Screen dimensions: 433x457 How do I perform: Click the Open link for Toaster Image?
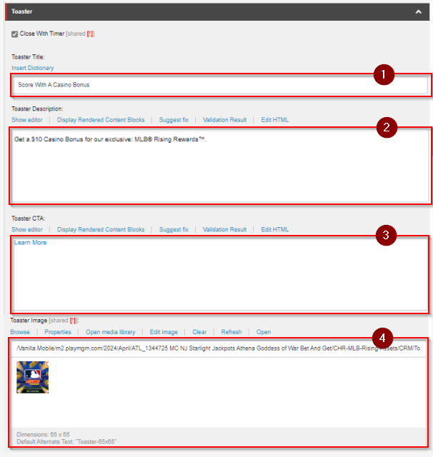click(264, 332)
